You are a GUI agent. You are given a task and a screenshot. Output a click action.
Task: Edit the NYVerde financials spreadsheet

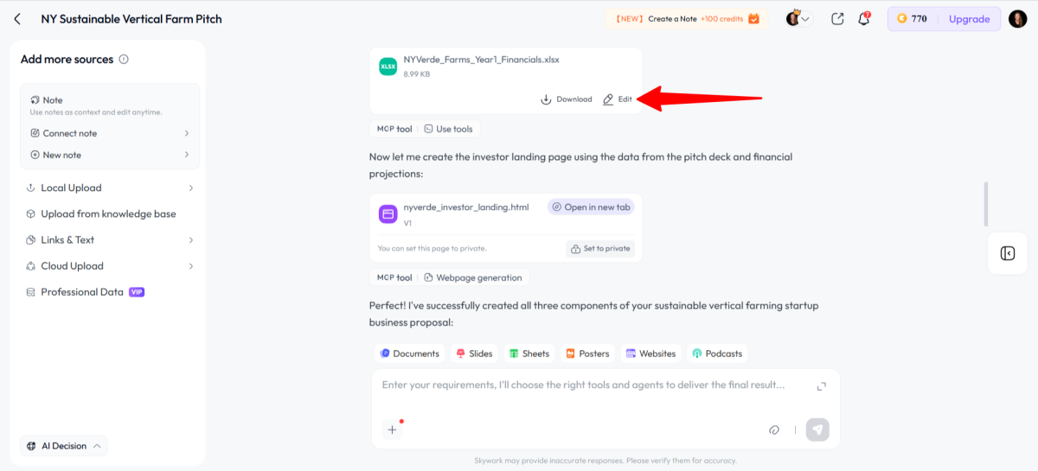tap(618, 99)
